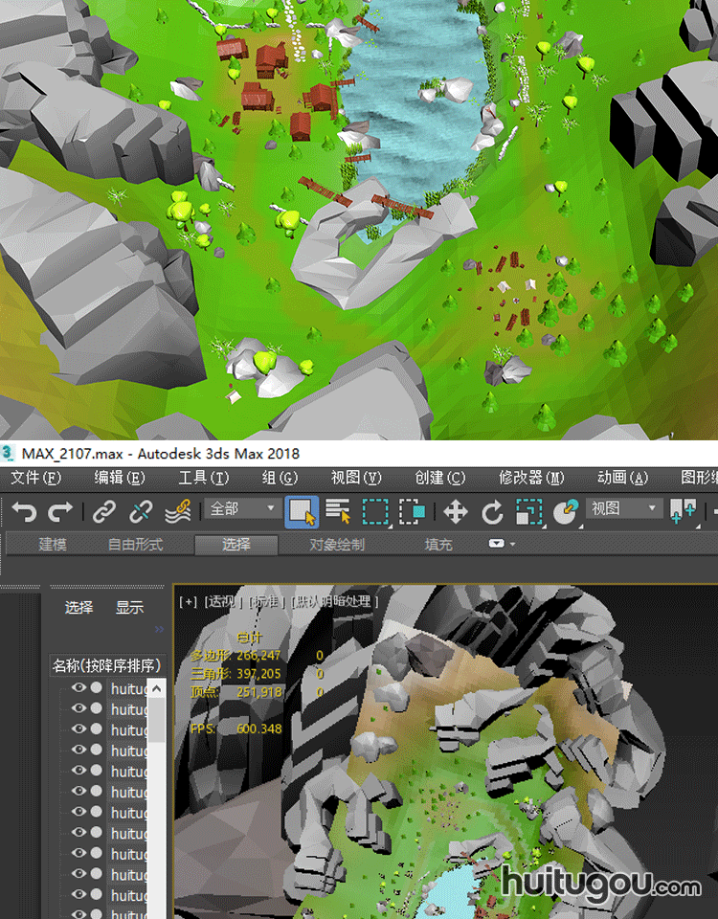Select the Move tool
Image resolution: width=718 pixels, height=919 pixels.
(456, 512)
